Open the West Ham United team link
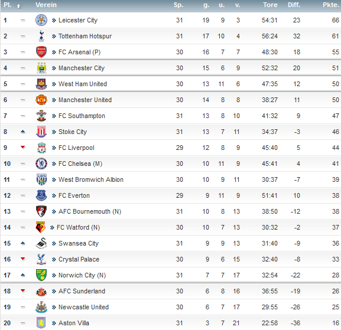 tap(83, 84)
